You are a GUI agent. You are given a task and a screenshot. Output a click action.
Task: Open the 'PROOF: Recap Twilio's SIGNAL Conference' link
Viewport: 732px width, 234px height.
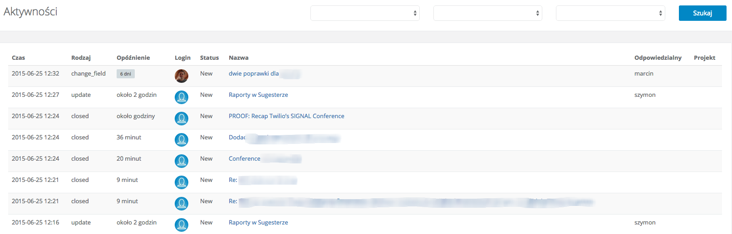286,116
